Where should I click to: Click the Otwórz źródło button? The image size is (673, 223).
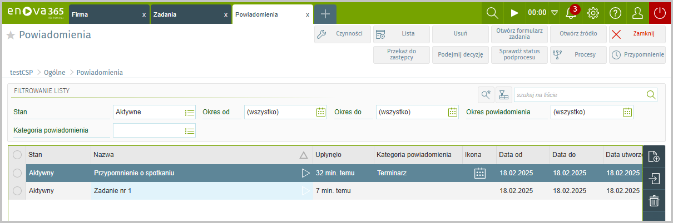click(578, 34)
